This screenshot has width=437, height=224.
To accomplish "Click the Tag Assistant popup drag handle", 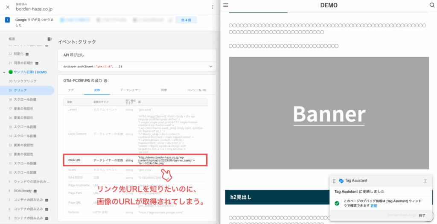I will (x=334, y=181).
